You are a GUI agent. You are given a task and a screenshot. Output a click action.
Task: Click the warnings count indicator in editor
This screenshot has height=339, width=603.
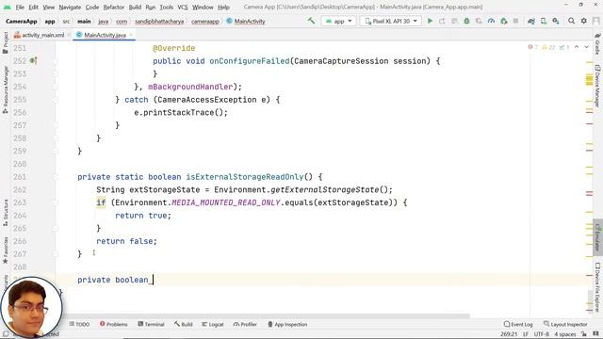pyautogui.click(x=548, y=47)
